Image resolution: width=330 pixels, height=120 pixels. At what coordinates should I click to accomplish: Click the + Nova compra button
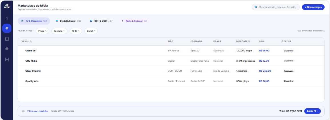coord(313,7)
